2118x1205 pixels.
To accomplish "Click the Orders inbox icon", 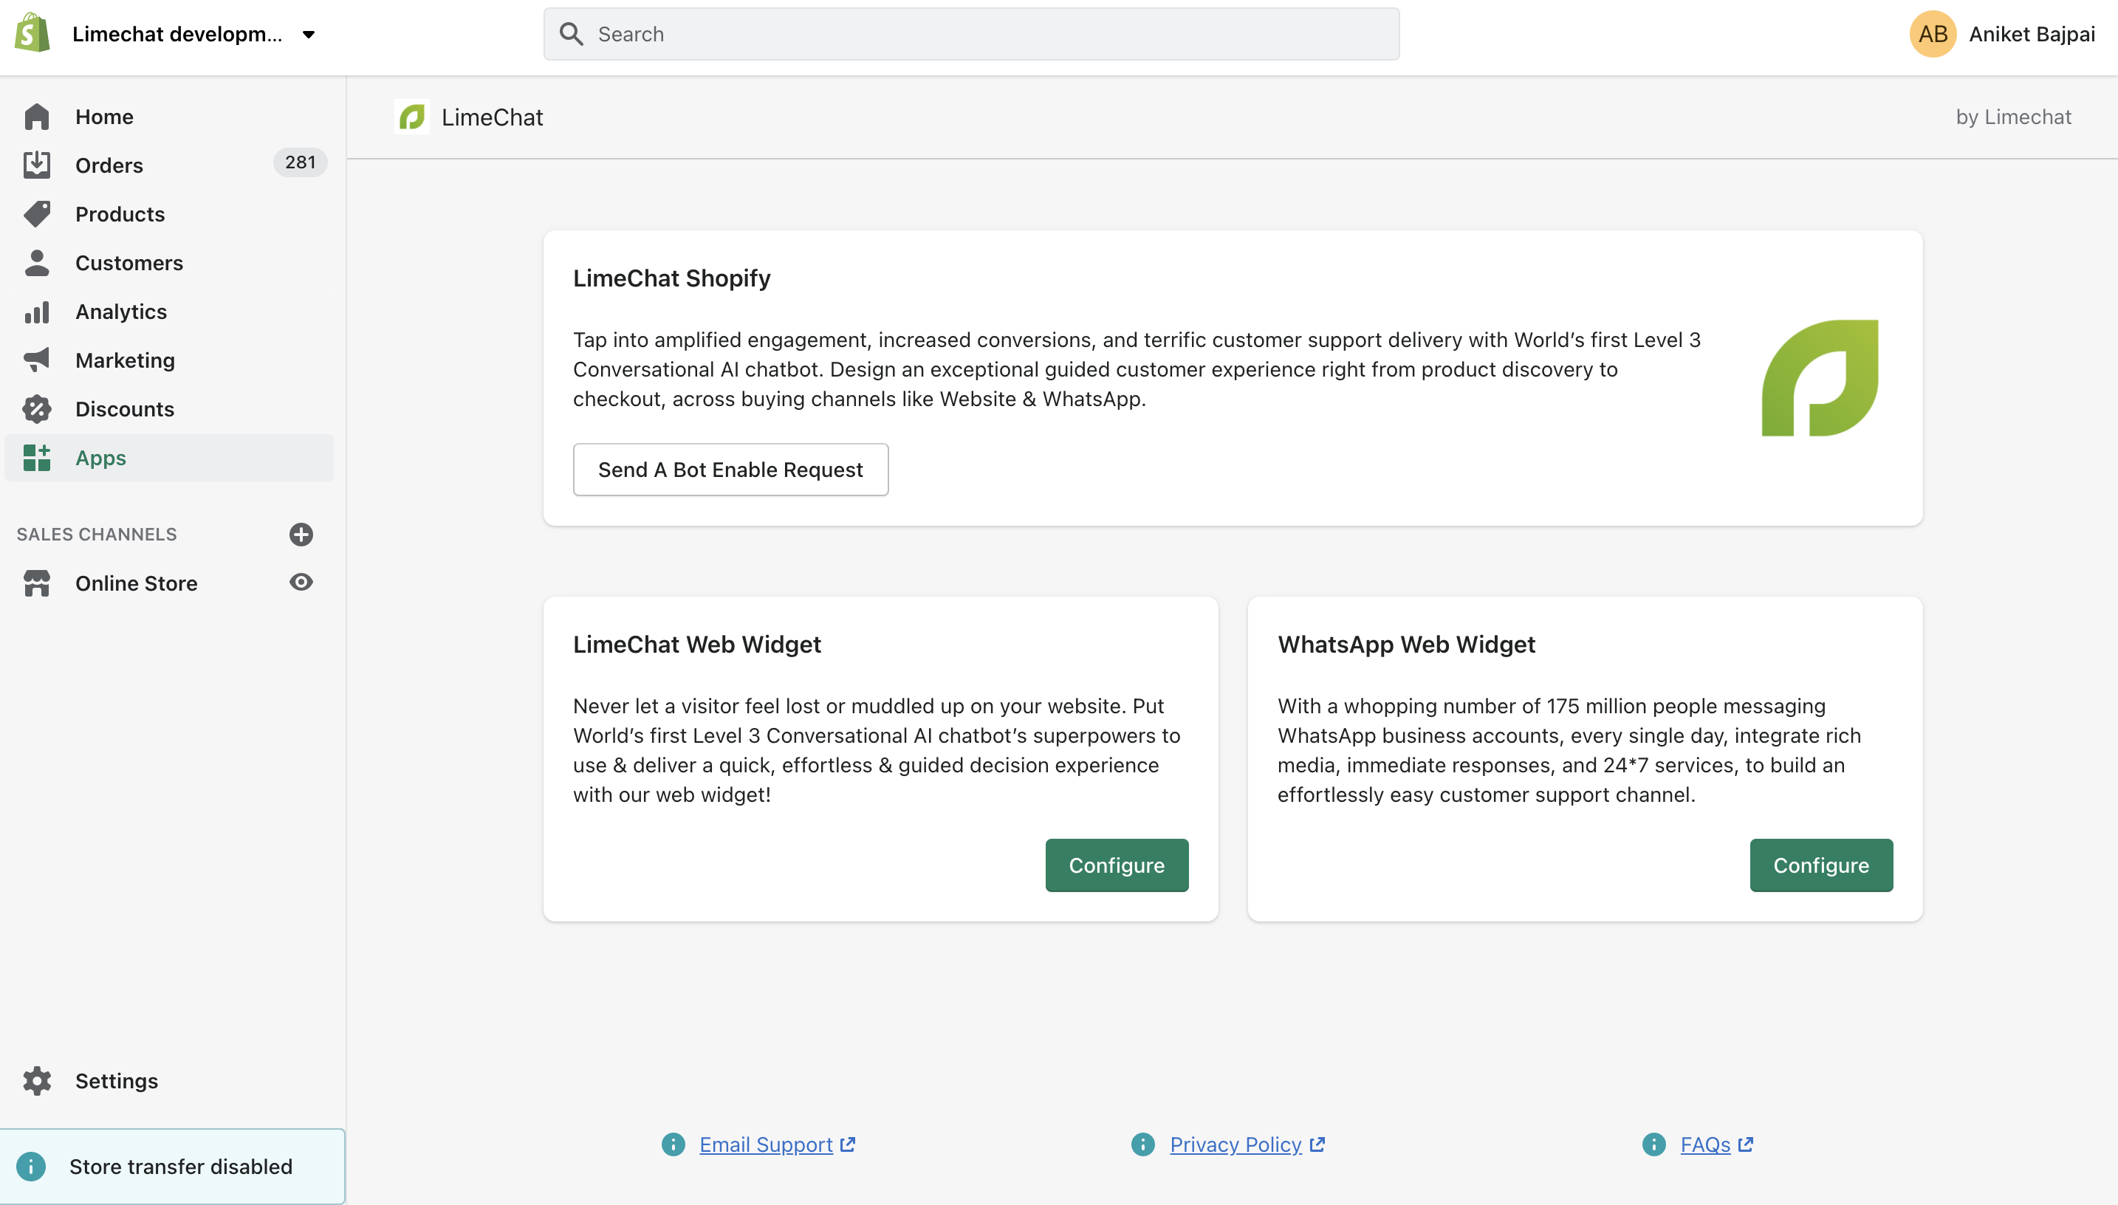I will 37,165.
